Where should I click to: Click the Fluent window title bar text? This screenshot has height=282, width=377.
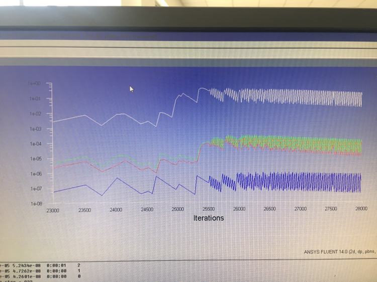[79, 36]
